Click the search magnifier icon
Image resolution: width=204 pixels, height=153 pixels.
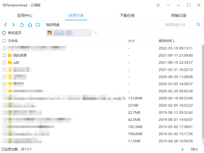coord(199,25)
